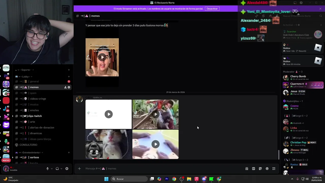Image resolution: width=325 pixels, height=183 pixels.
Task: Open the emotes channel
Action: (43, 110)
